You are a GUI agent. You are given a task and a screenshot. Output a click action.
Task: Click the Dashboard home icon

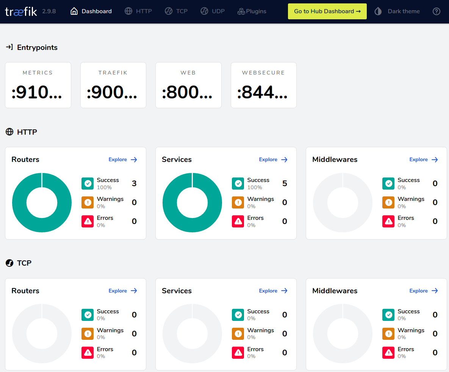pos(74,11)
